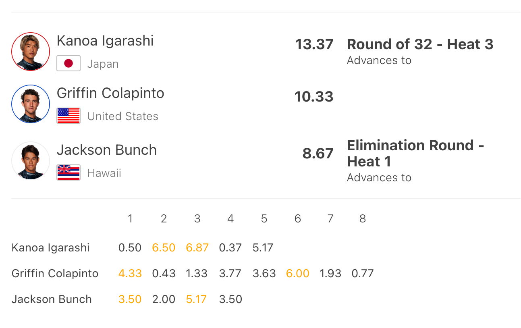Select Kanoa Igarashi's 6.87 wave score

pos(197,247)
